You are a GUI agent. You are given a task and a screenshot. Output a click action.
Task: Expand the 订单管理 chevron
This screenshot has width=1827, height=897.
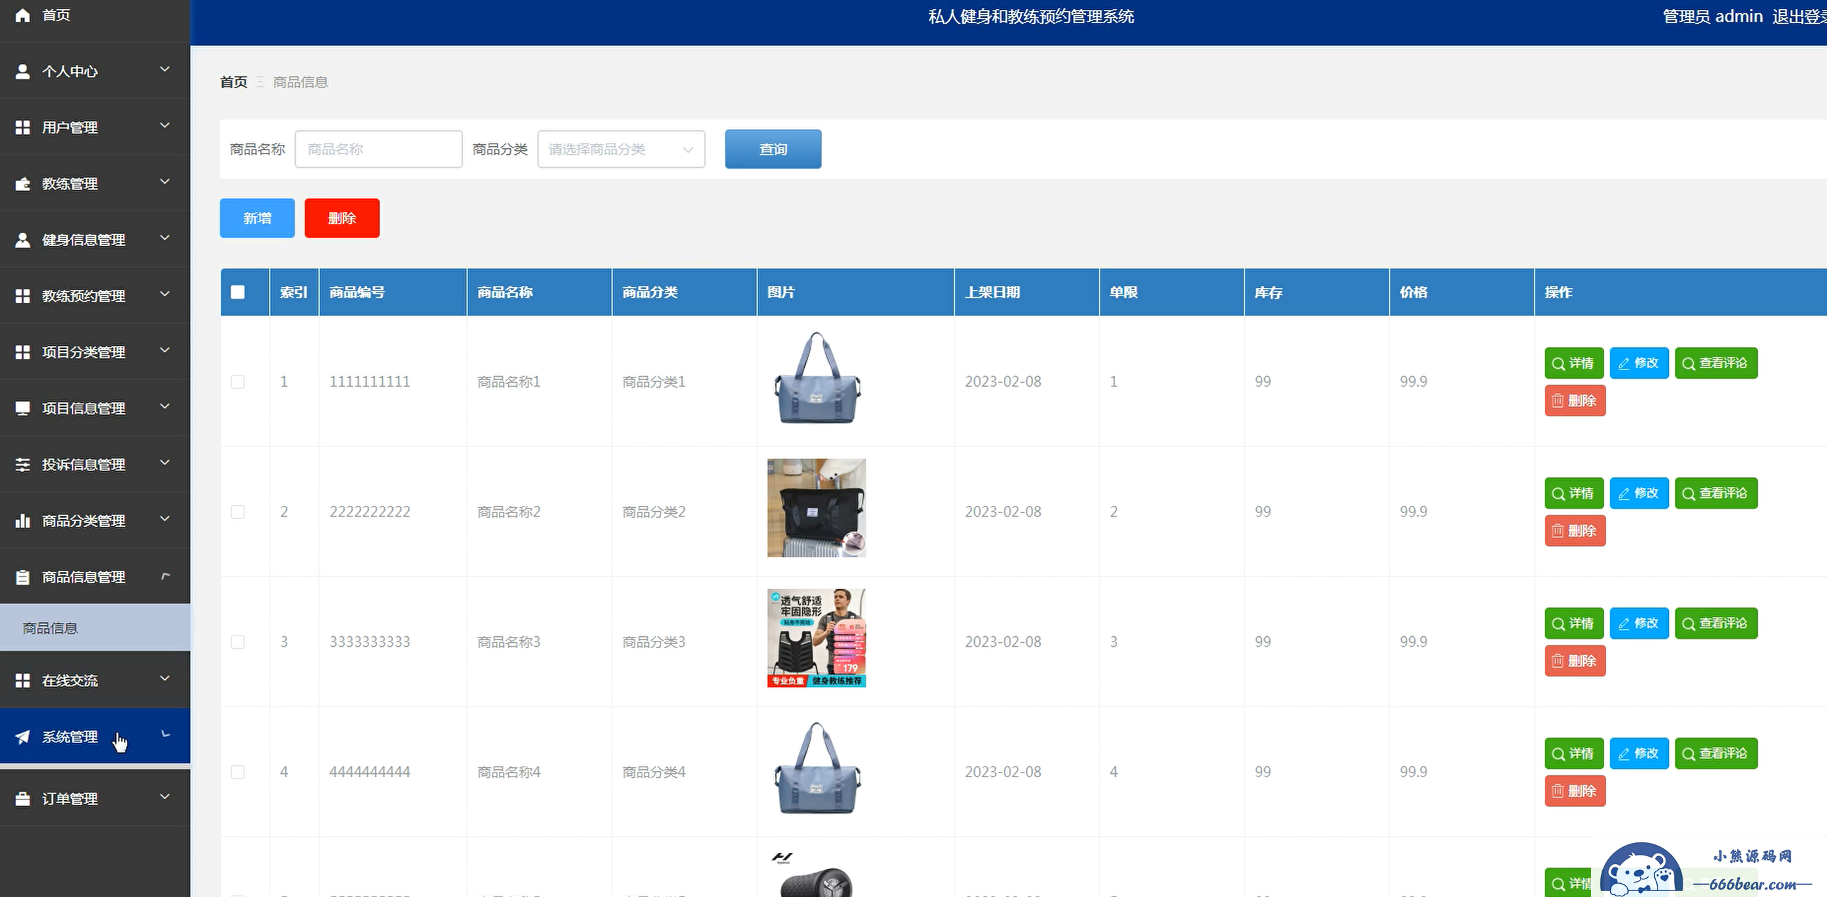pyautogui.click(x=165, y=797)
